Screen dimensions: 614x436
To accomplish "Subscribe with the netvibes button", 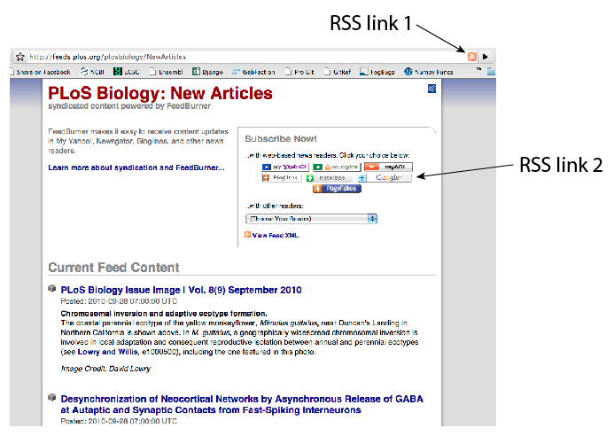I will click(x=329, y=178).
